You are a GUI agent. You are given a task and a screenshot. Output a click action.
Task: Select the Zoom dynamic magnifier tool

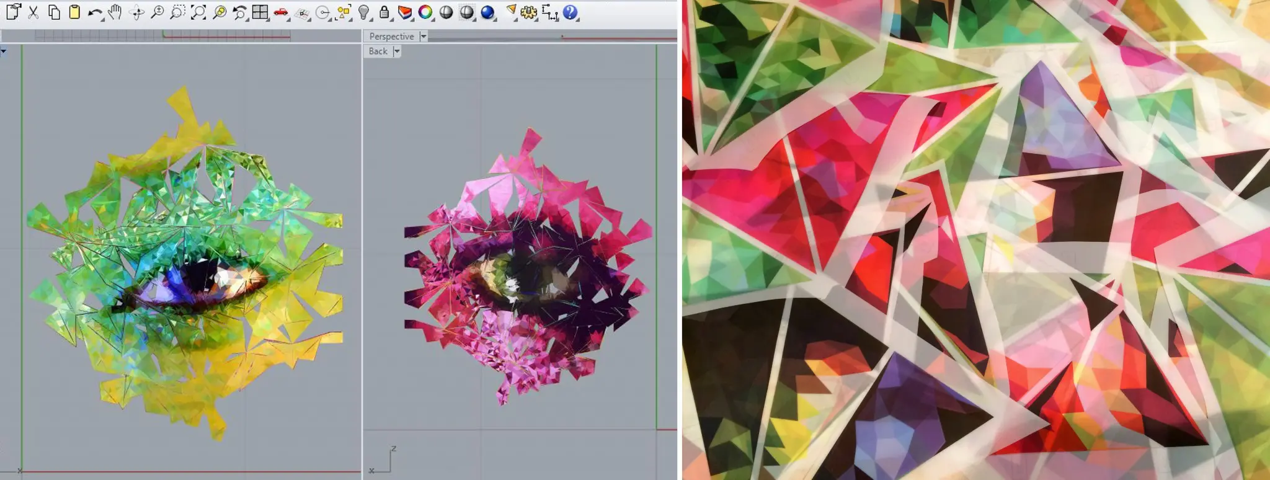(158, 12)
